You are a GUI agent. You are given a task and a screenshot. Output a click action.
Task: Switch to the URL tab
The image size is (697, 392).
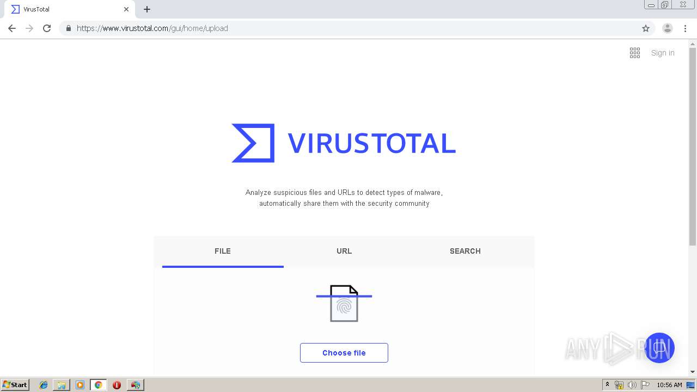344,252
